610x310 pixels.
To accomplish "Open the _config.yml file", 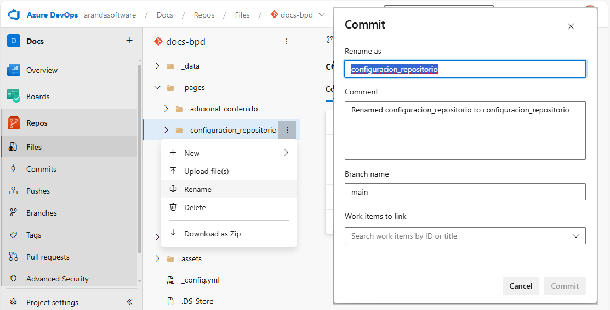I will click(200, 280).
